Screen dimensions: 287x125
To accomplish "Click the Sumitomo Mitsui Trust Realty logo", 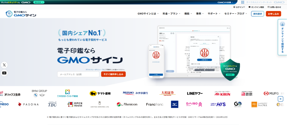I will [x=67, y=93].
